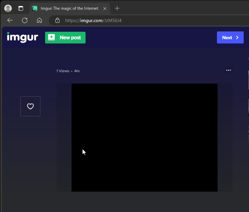The height and width of the screenshot is (212, 249).
Task: Click the black post image
Action: (144, 137)
